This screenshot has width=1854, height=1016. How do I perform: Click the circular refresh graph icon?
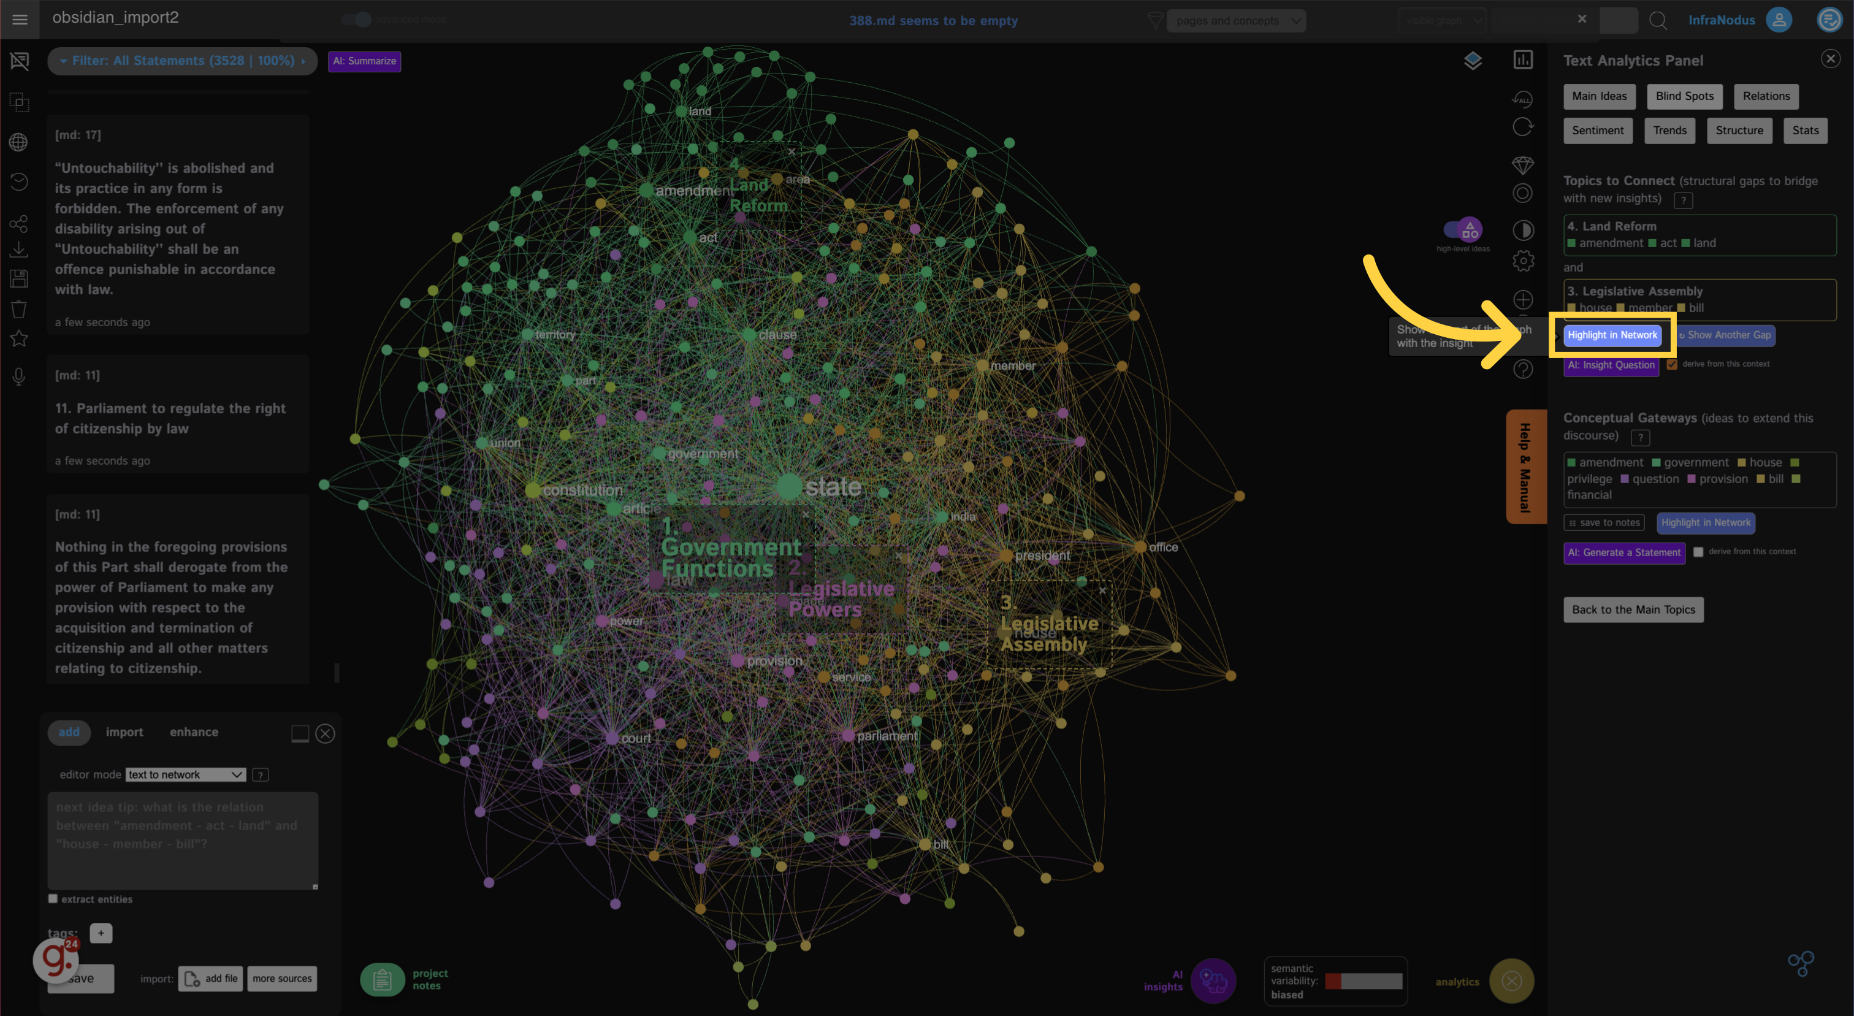click(1523, 128)
